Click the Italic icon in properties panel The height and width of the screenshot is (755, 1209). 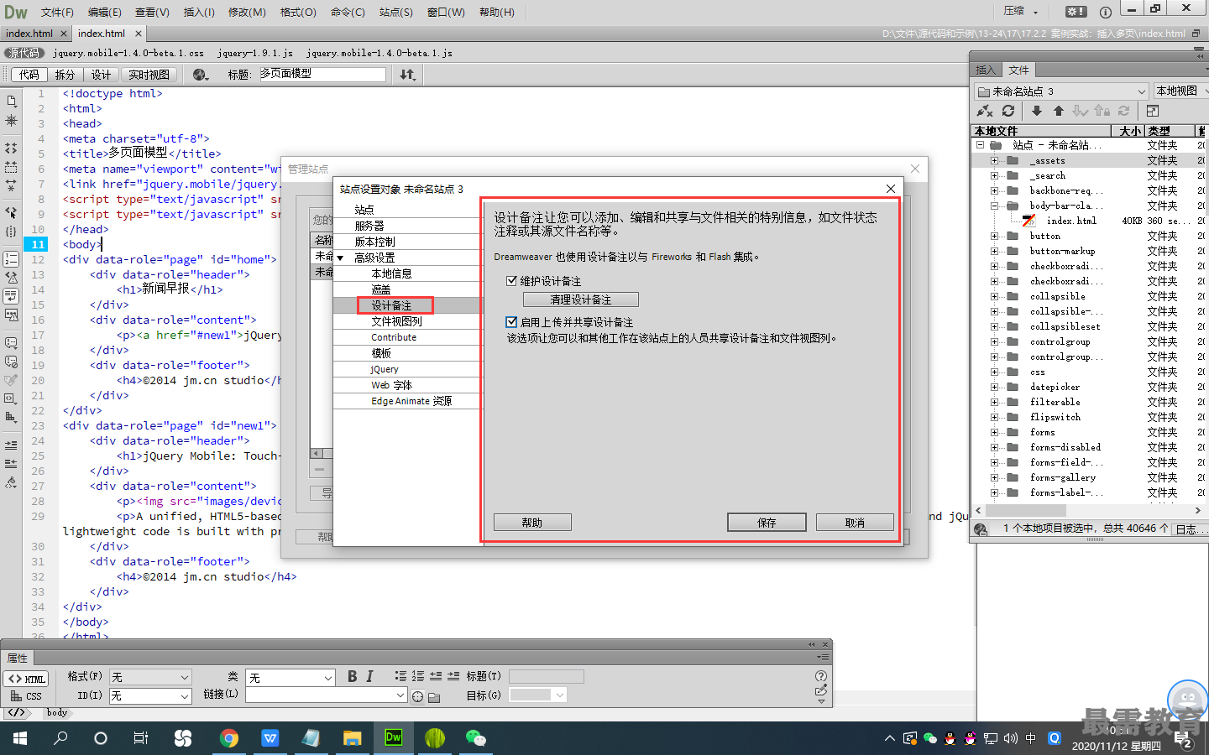(369, 676)
